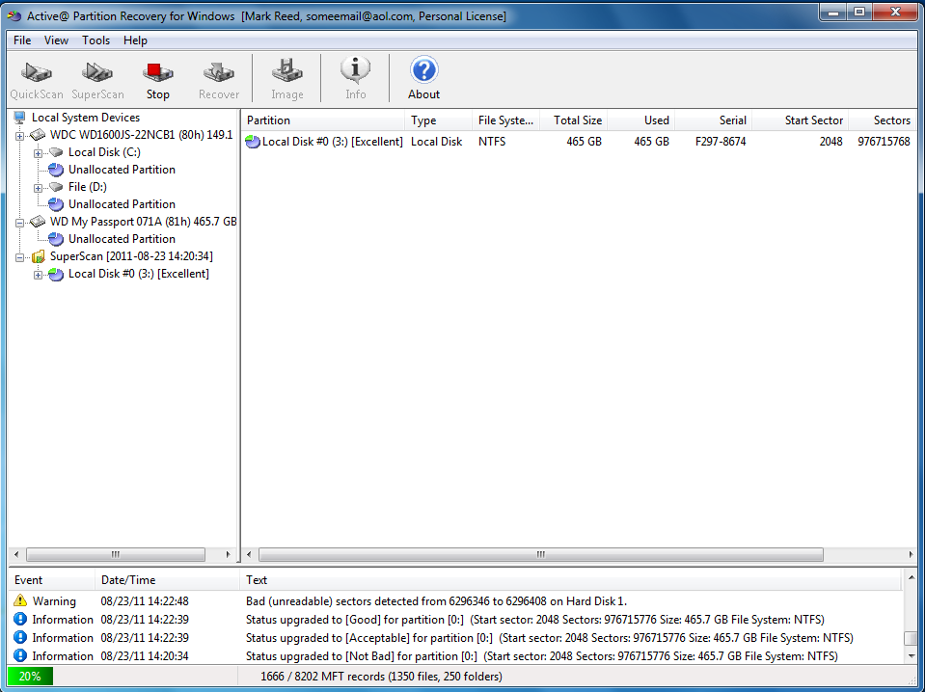
Task: Click unallocated partition icon under WD My Passport
Action: (56, 240)
